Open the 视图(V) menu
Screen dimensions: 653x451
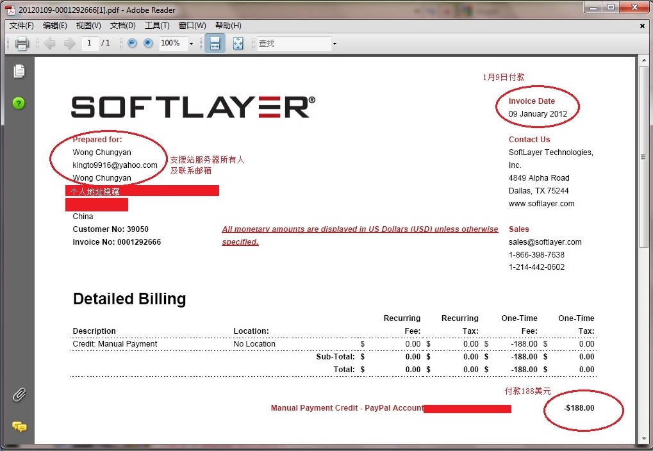(88, 26)
